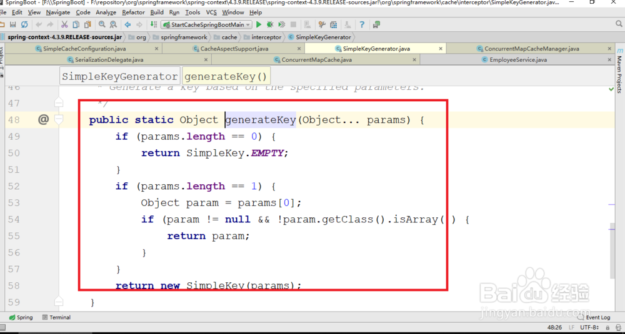Navigate Back with the blue left arrow
This screenshot has width=625, height=334.
(128, 25)
